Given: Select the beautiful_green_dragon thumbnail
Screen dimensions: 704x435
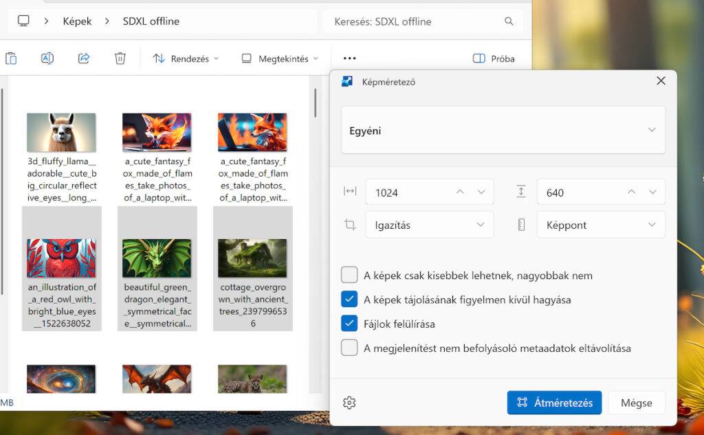Looking at the screenshot, I should [x=157, y=258].
